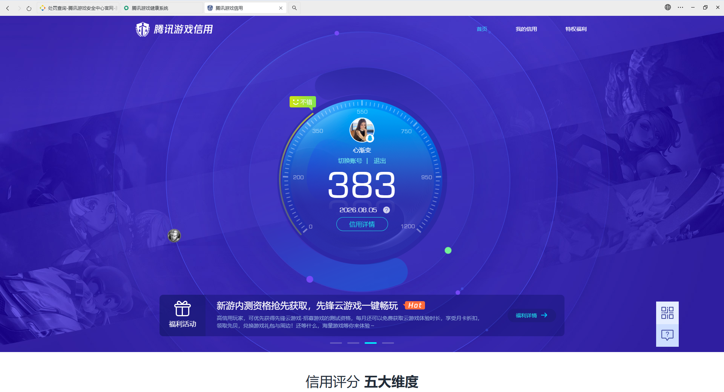Click the gauge label 550

362,112
